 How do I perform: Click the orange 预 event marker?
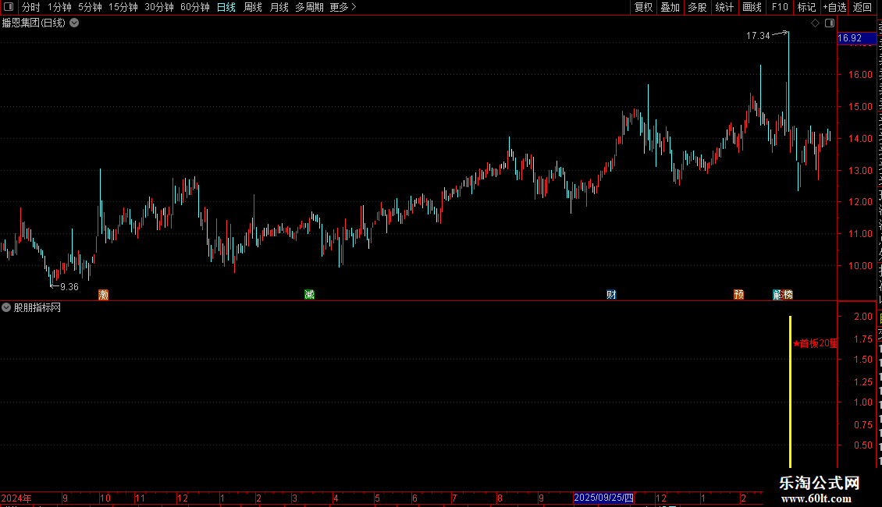pos(738,295)
